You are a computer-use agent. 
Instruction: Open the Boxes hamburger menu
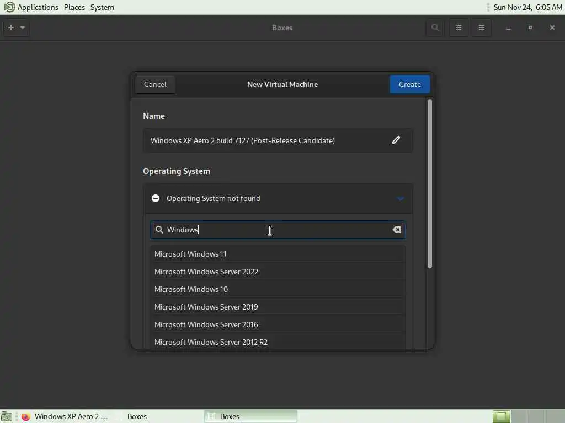click(x=481, y=28)
